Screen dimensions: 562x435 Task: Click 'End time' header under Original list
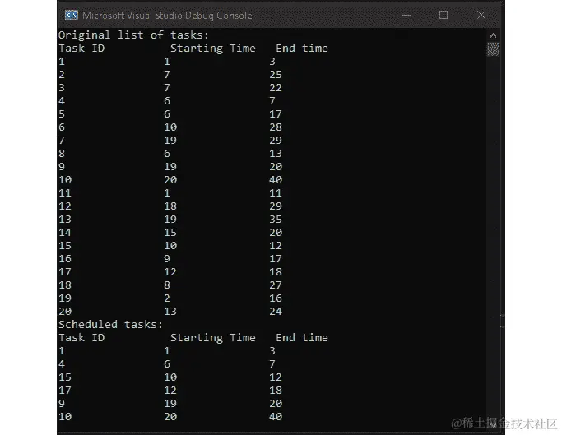tap(302, 48)
